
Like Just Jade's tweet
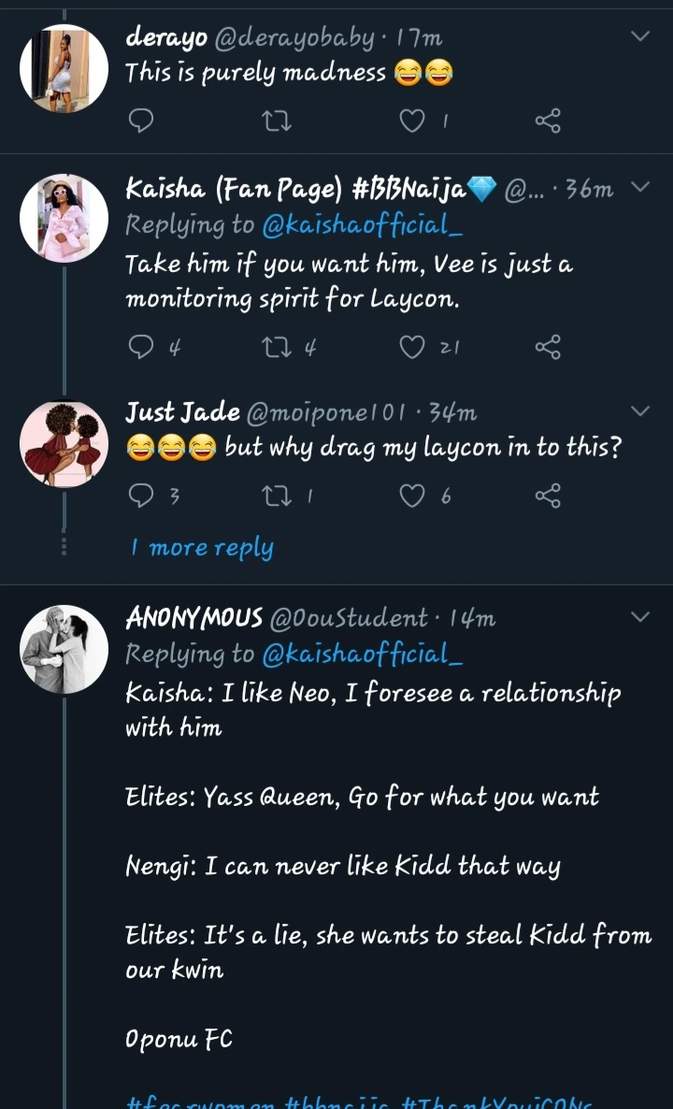click(412, 496)
